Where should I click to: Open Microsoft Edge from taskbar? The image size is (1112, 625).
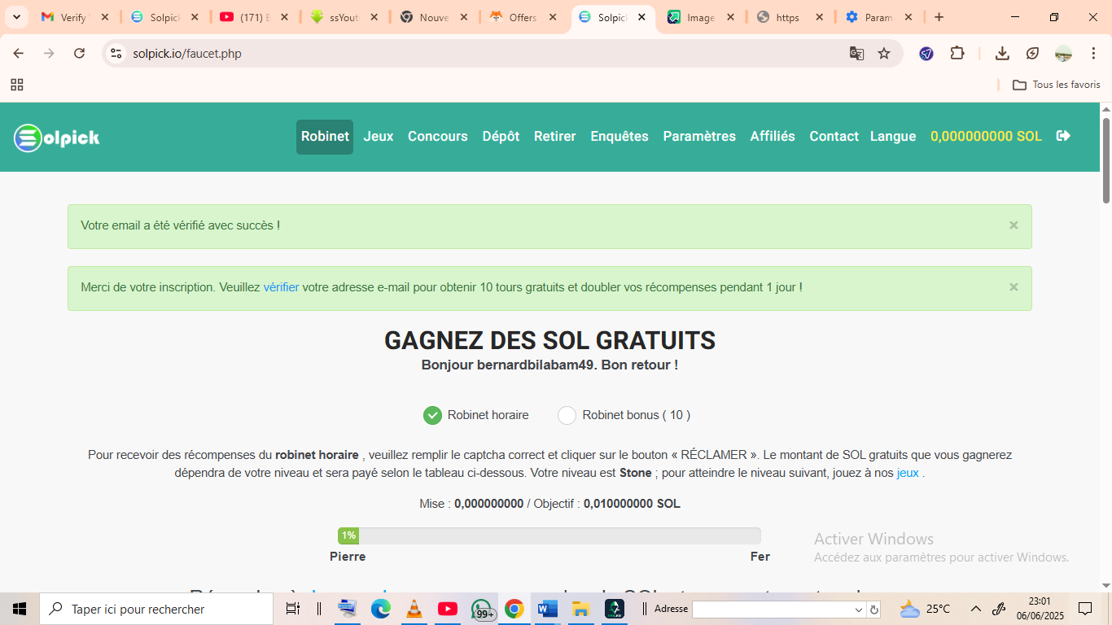point(380,609)
